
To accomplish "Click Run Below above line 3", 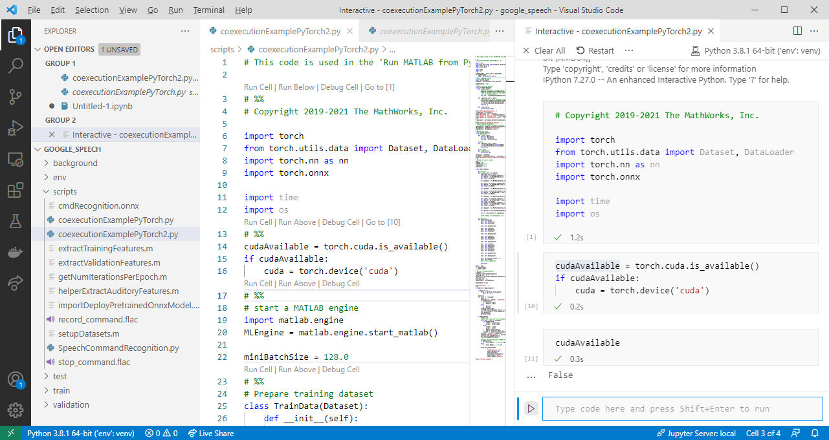I will tap(296, 87).
